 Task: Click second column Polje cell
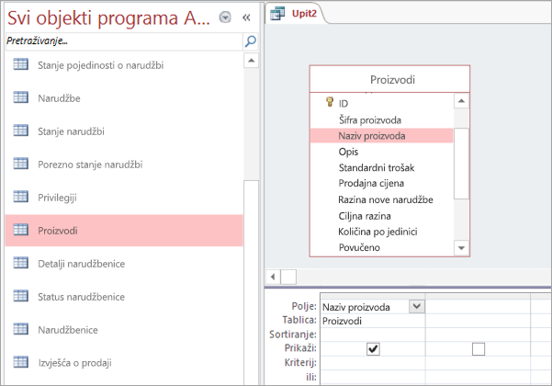pyautogui.click(x=478, y=307)
